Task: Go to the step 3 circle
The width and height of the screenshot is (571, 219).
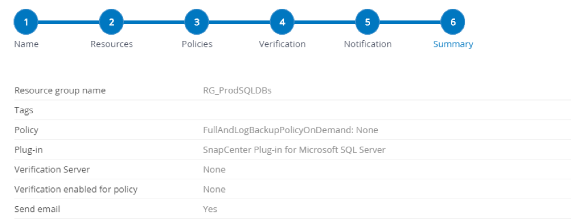Action: point(197,22)
